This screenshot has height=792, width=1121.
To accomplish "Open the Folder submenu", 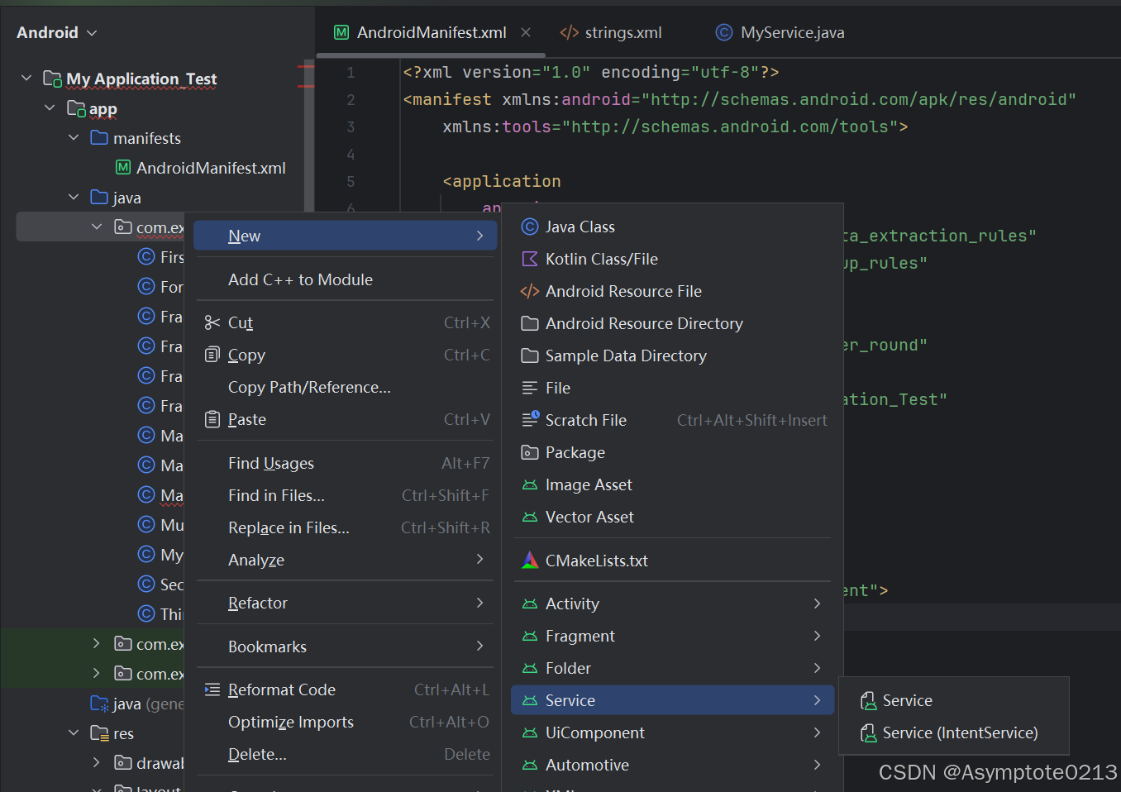I will click(x=672, y=668).
